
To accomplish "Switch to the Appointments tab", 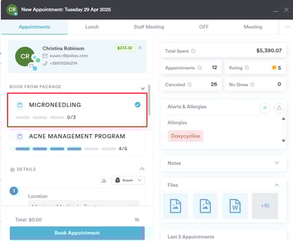I will [x=34, y=27].
